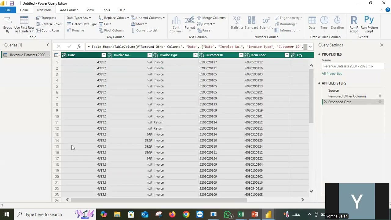Open Customer ID column filter dropdown
Image resolution: width=391 pixels, height=220 pixels.
[x=241, y=55]
